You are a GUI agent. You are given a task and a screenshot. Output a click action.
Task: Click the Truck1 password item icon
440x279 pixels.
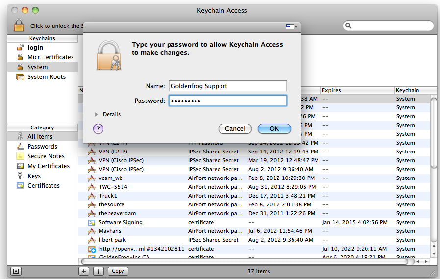coord(92,196)
